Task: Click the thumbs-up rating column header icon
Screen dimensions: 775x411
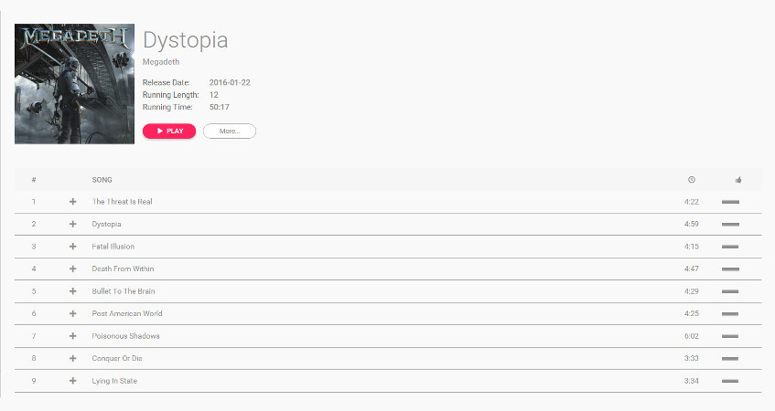Action: 738,180
